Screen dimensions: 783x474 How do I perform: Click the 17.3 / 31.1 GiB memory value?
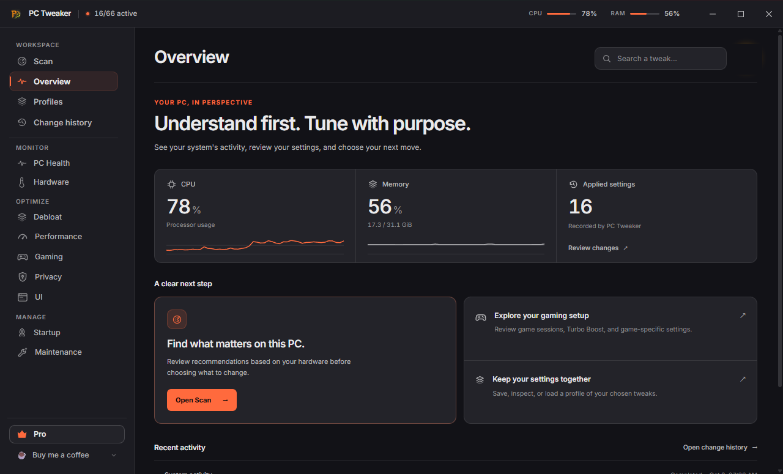click(x=390, y=225)
